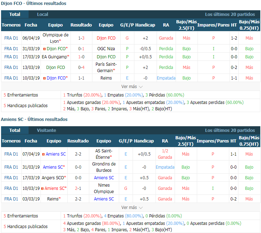Click 3 Pérdidas (60.00%) summary

(165, 95)
